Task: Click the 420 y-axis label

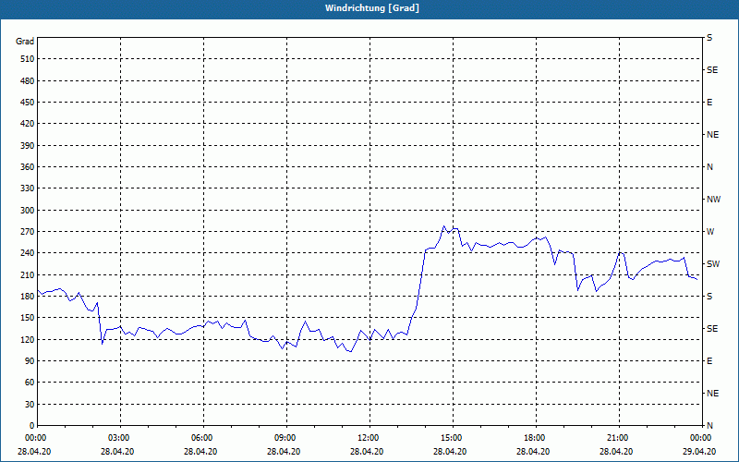Action: [x=28, y=124]
